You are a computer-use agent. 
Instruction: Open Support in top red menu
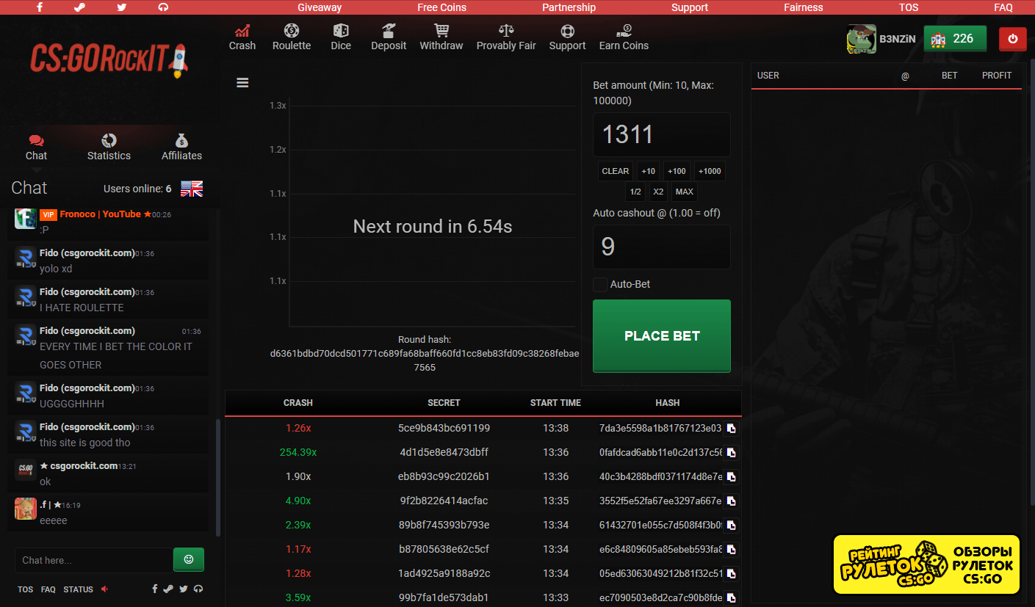(x=690, y=7)
